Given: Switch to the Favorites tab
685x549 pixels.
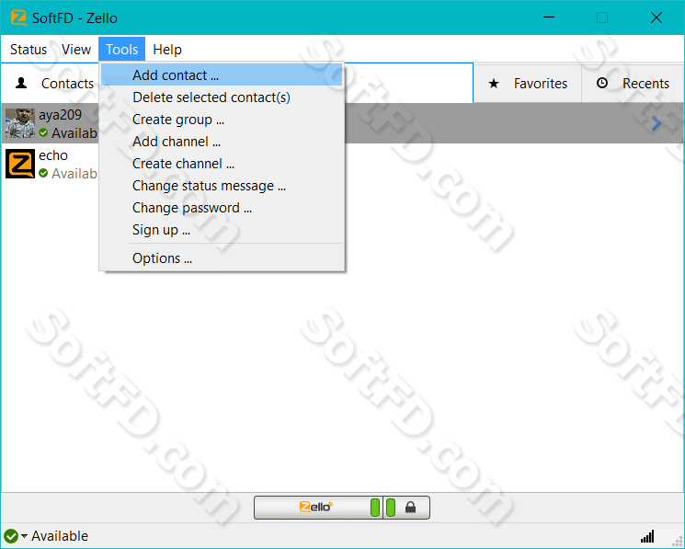Looking at the screenshot, I should [528, 83].
